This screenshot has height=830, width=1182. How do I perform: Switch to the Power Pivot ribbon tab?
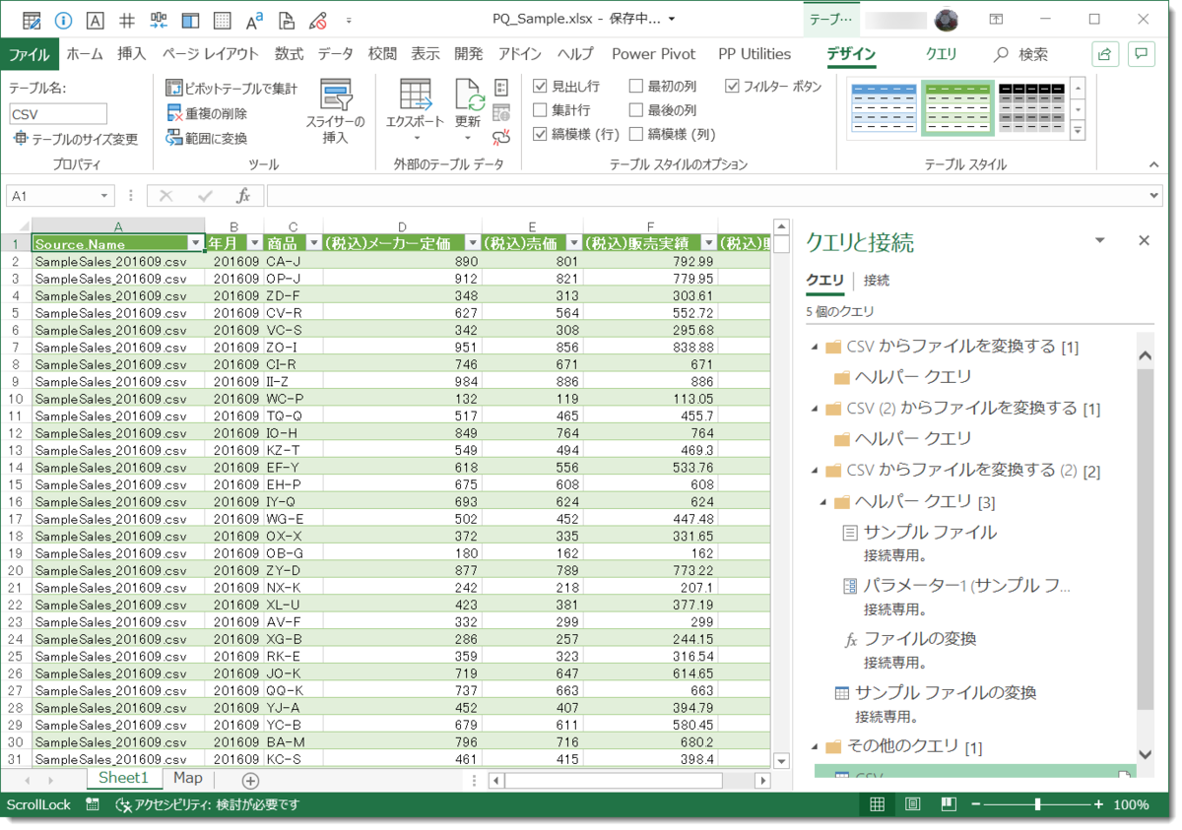click(x=653, y=54)
